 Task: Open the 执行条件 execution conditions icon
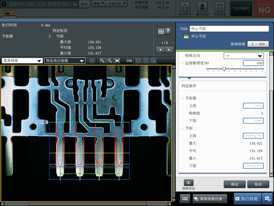[186, 6]
